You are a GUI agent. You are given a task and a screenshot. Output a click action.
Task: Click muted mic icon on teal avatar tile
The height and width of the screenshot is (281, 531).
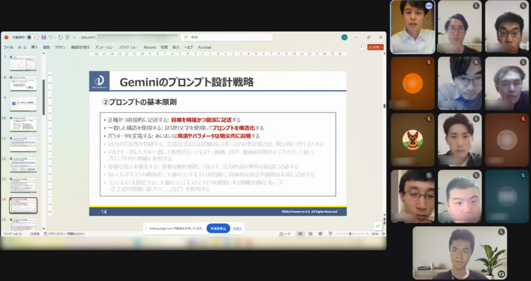point(523,175)
